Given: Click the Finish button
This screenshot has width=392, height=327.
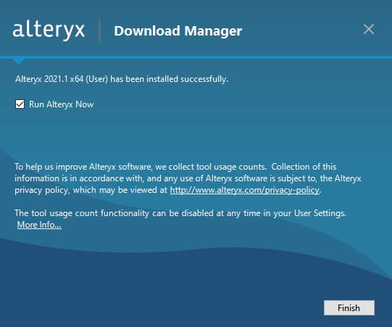Looking at the screenshot, I should pos(349,307).
